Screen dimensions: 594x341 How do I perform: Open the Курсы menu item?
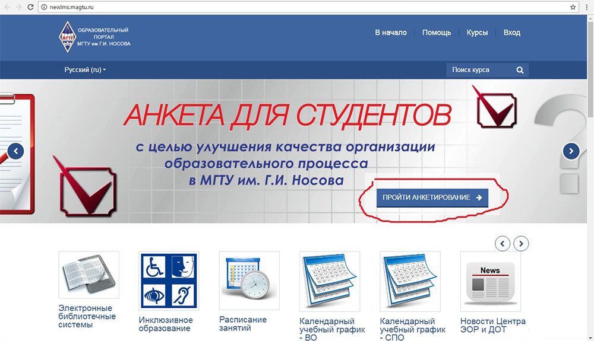(477, 33)
